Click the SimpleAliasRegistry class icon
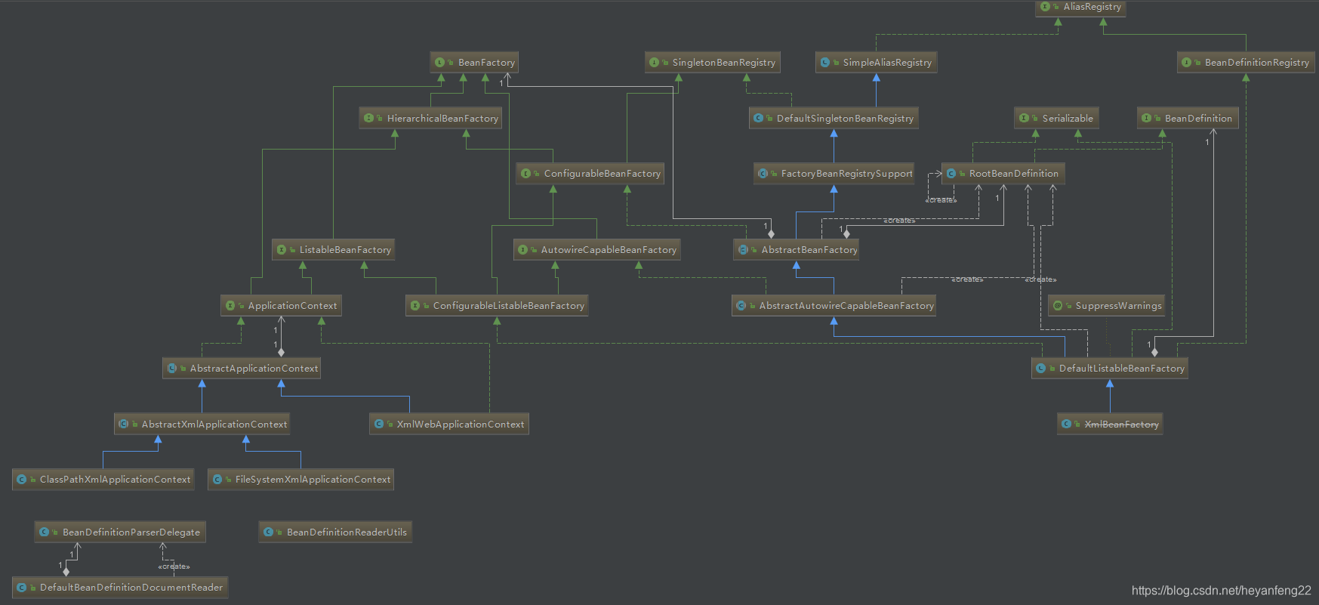The width and height of the screenshot is (1319, 605). [x=825, y=63]
